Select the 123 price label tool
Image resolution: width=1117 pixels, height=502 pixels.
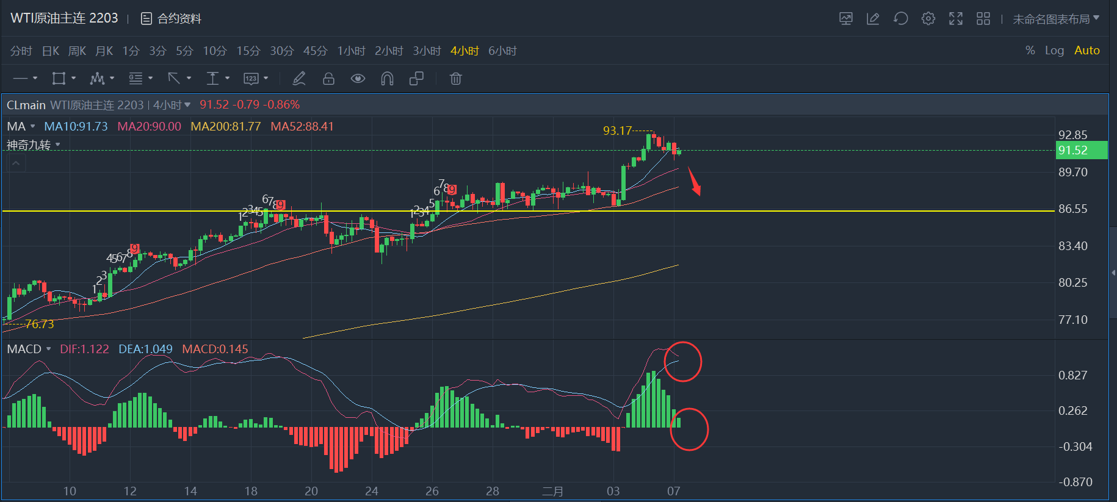point(251,79)
